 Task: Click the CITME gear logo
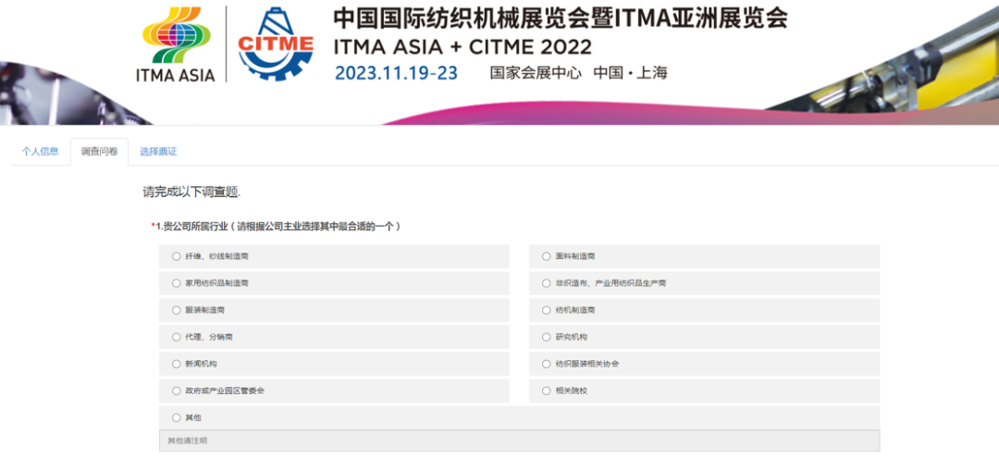[276, 45]
